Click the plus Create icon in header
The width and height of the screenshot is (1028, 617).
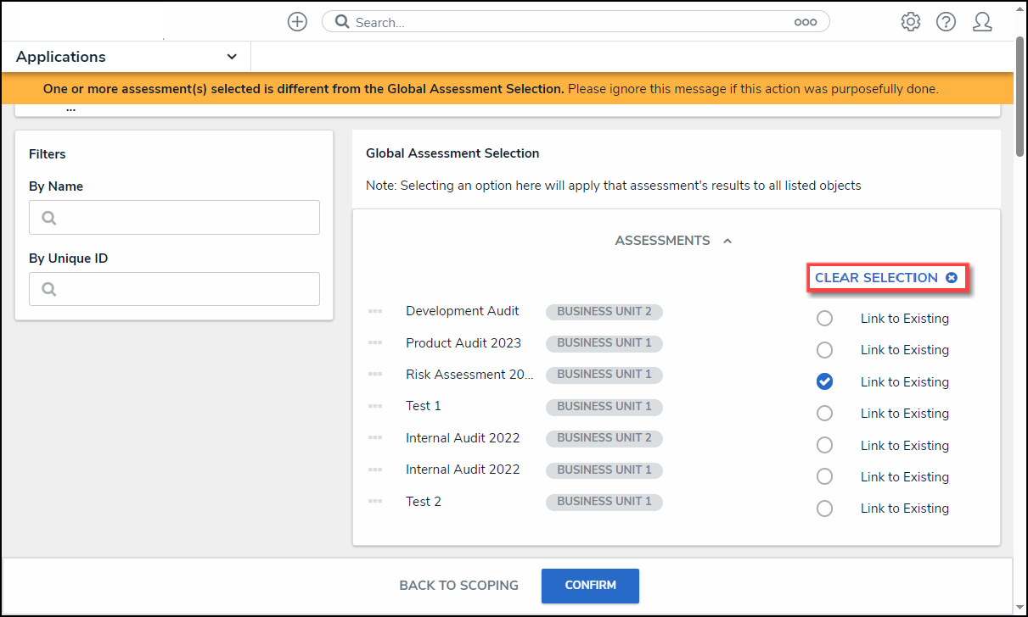(297, 22)
